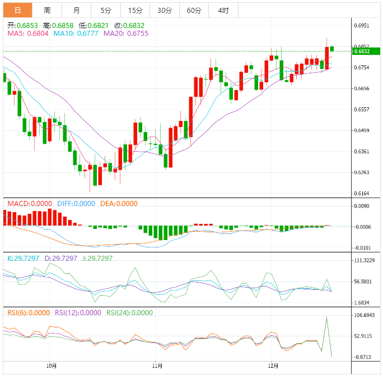
Task: Click the RSI(6) indicator label
Action: 28,313
